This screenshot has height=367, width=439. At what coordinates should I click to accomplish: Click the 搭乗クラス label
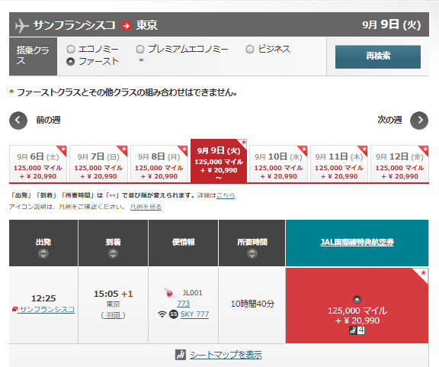(x=33, y=56)
